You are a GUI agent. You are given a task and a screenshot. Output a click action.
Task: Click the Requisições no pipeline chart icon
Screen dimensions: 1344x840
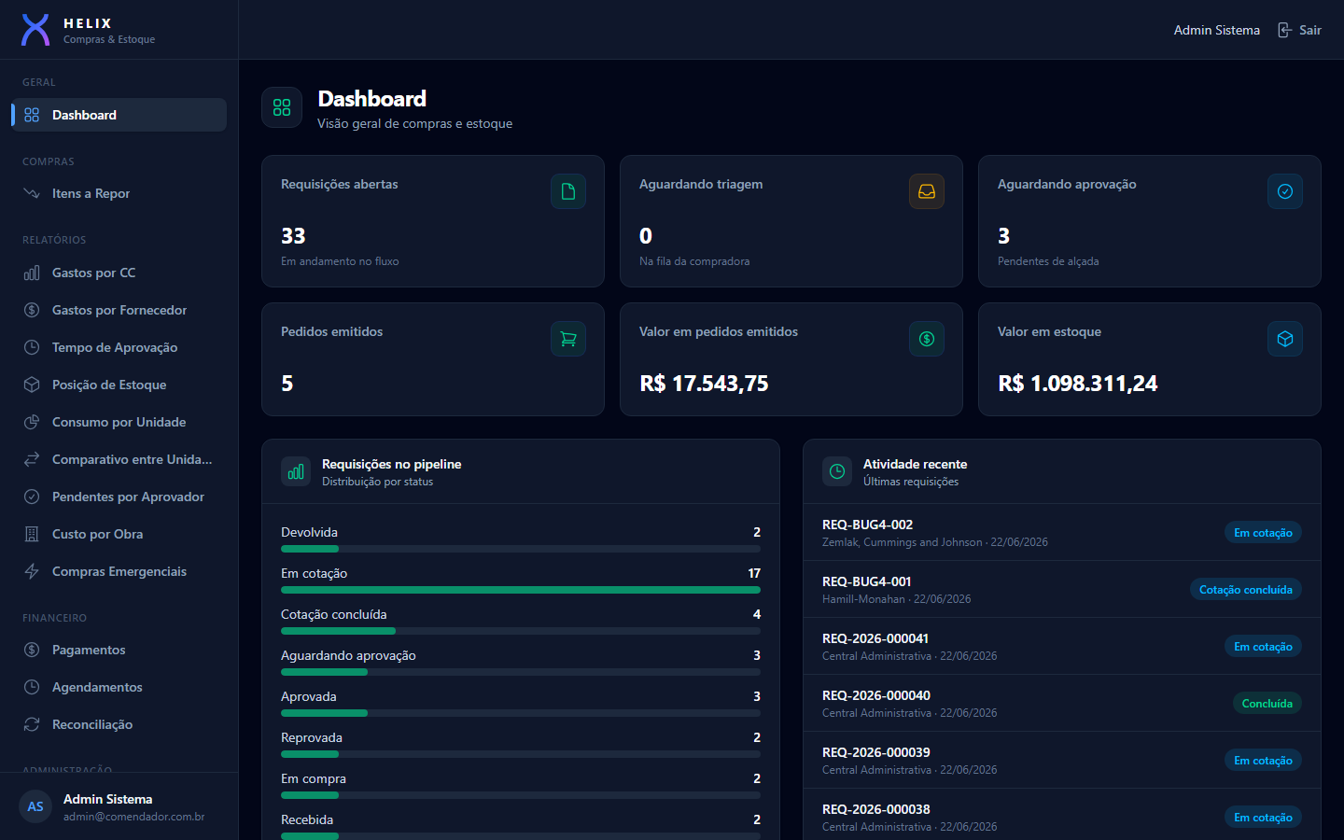tap(296, 471)
